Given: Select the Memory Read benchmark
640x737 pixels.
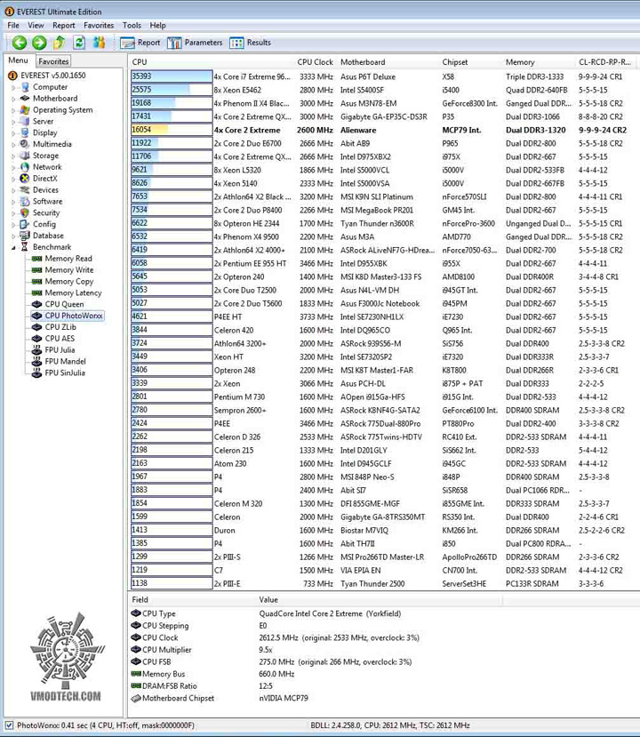Looking at the screenshot, I should tap(61, 259).
